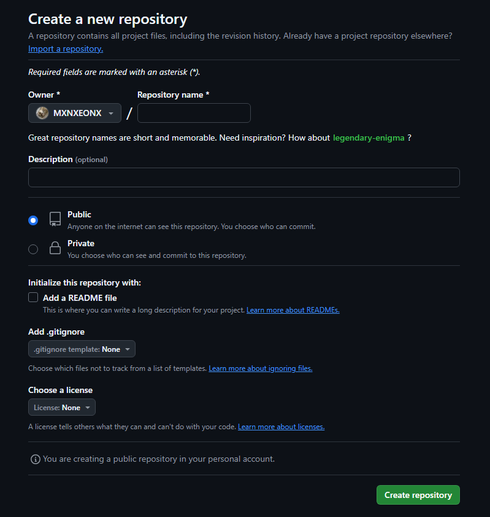490x517 pixels.
Task: Open the Import a repository link
Action: (65, 49)
